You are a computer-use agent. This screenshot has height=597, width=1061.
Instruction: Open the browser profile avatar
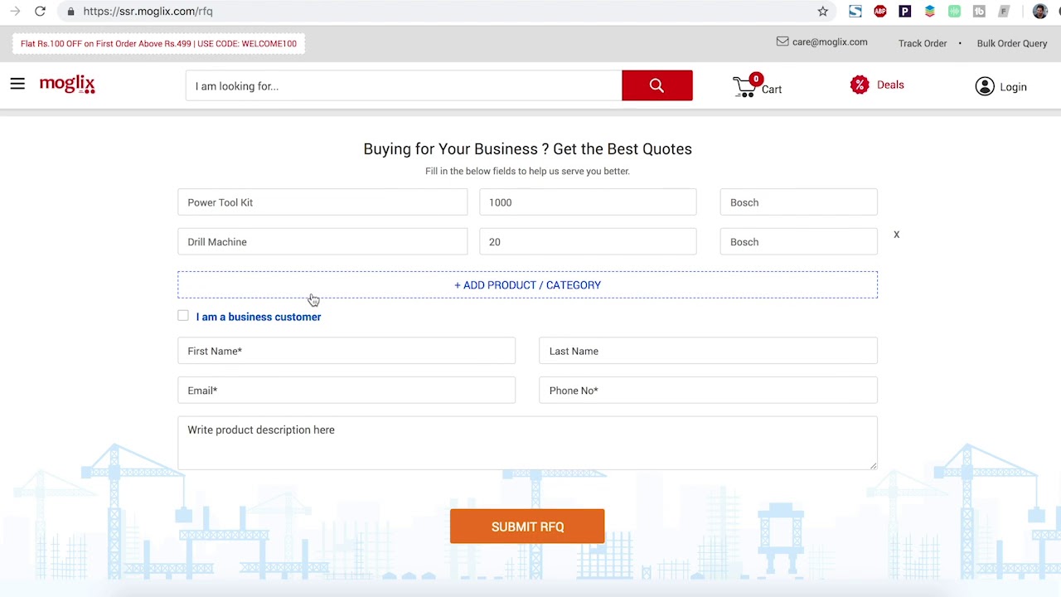click(x=1039, y=12)
